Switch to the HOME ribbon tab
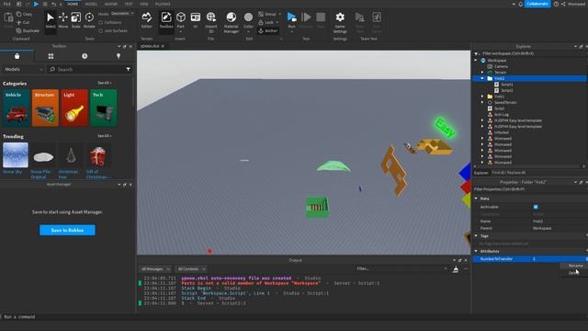The width and height of the screenshot is (588, 331). (73, 4)
